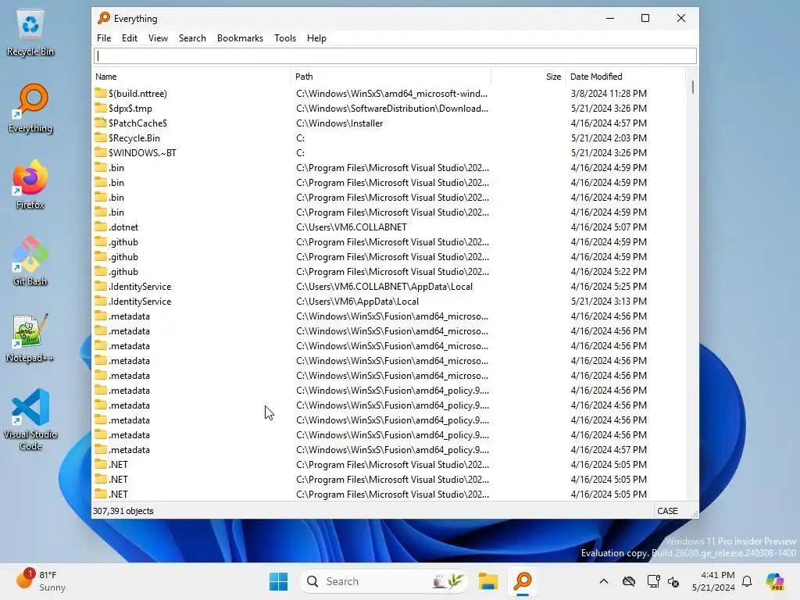Click the Windows Start button
Image resolution: width=800 pixels, height=600 pixels.
pyautogui.click(x=279, y=581)
